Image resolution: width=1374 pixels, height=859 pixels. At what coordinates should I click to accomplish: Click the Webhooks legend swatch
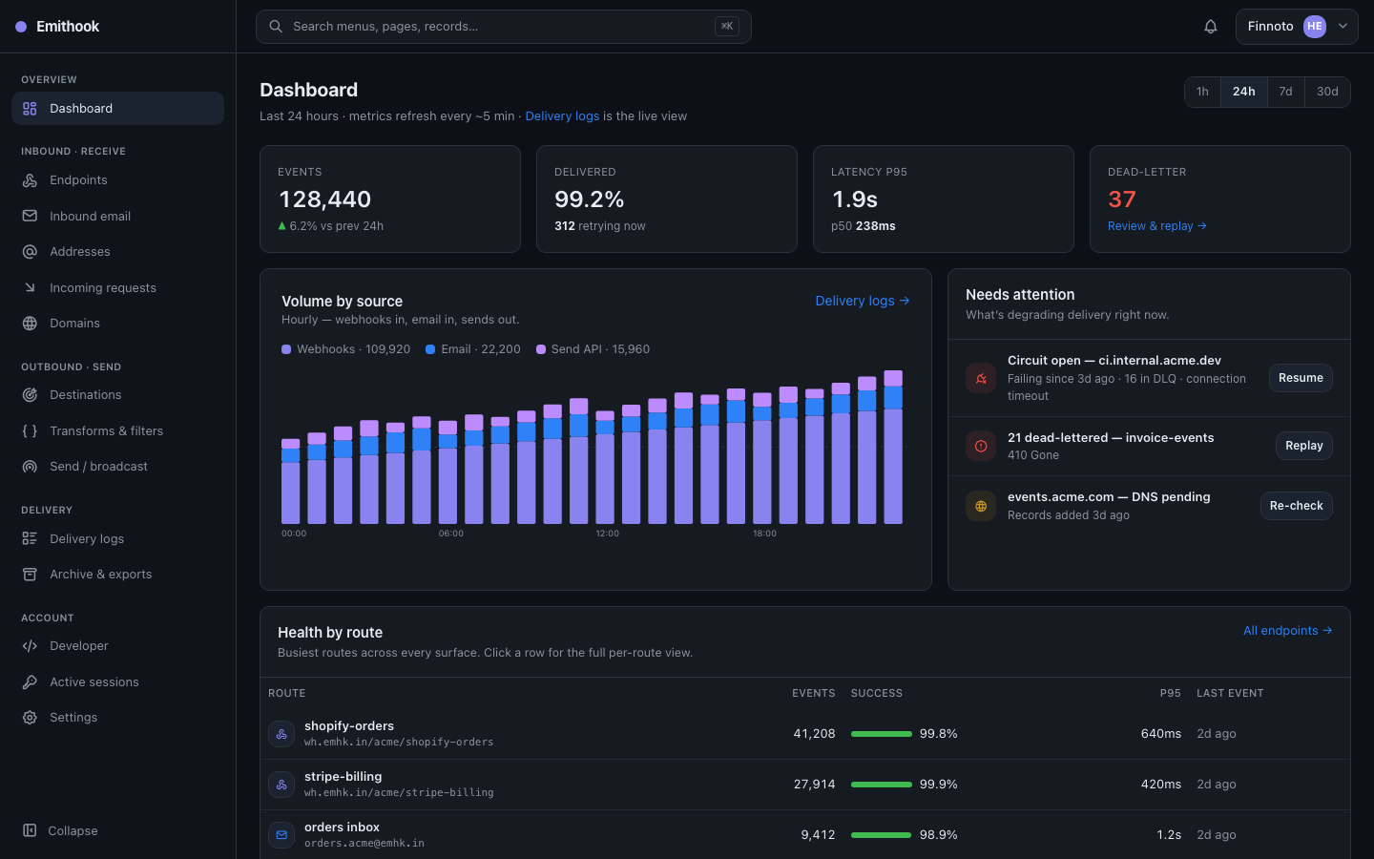click(x=286, y=349)
